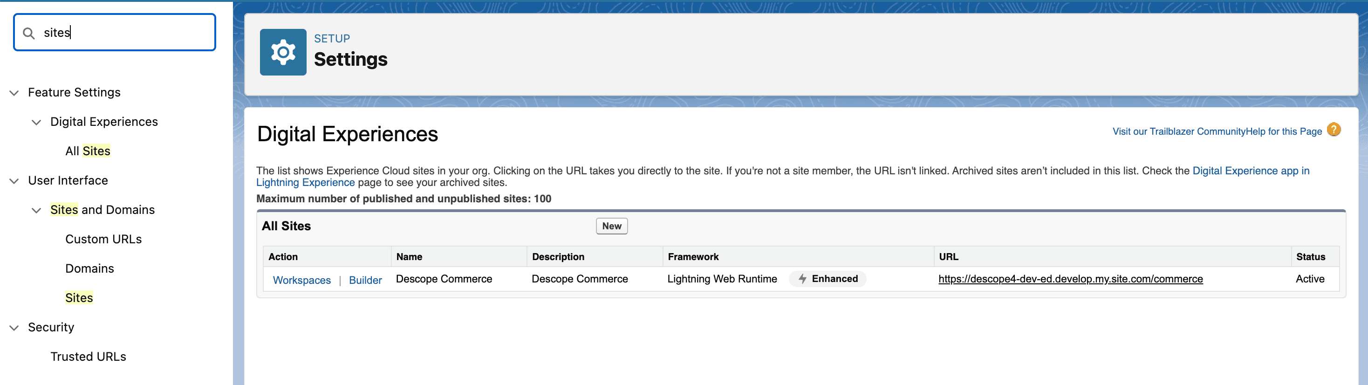
Task: Open All Sites in sidebar
Action: point(88,151)
